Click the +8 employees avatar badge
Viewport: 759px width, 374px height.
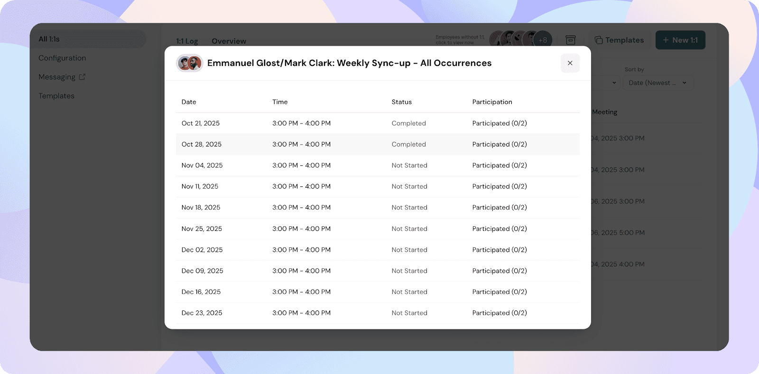[x=543, y=40]
